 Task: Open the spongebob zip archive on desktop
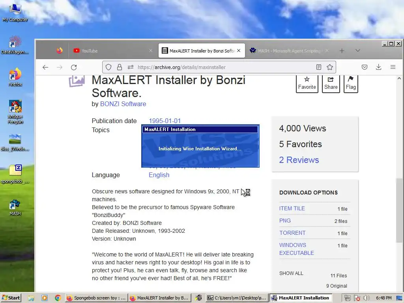(15, 174)
